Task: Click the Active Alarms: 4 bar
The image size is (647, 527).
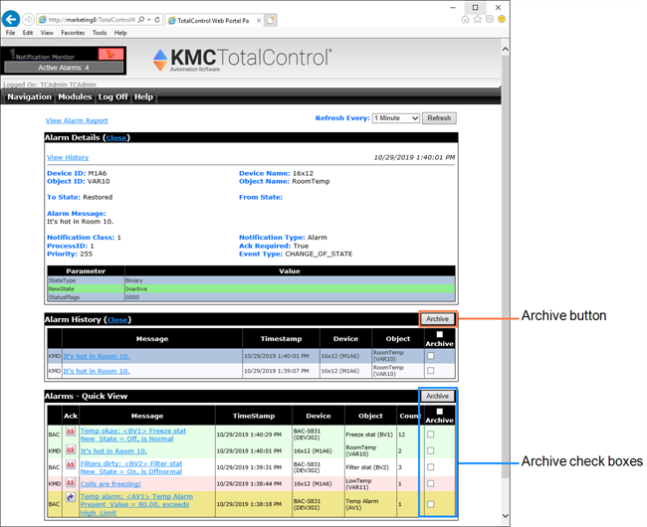Action: tap(64, 68)
